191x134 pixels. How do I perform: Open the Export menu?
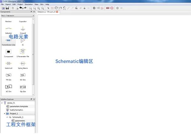click(x=8, y=4)
